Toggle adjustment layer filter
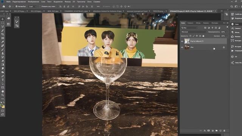242x136 pixels. coord(209,28)
